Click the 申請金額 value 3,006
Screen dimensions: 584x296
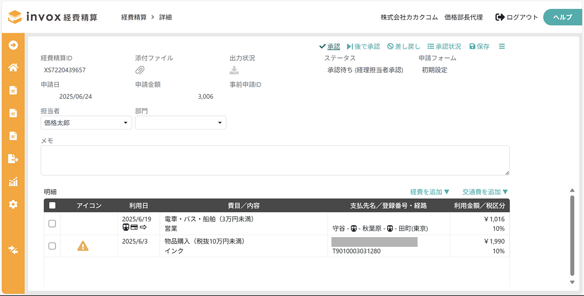coord(205,96)
